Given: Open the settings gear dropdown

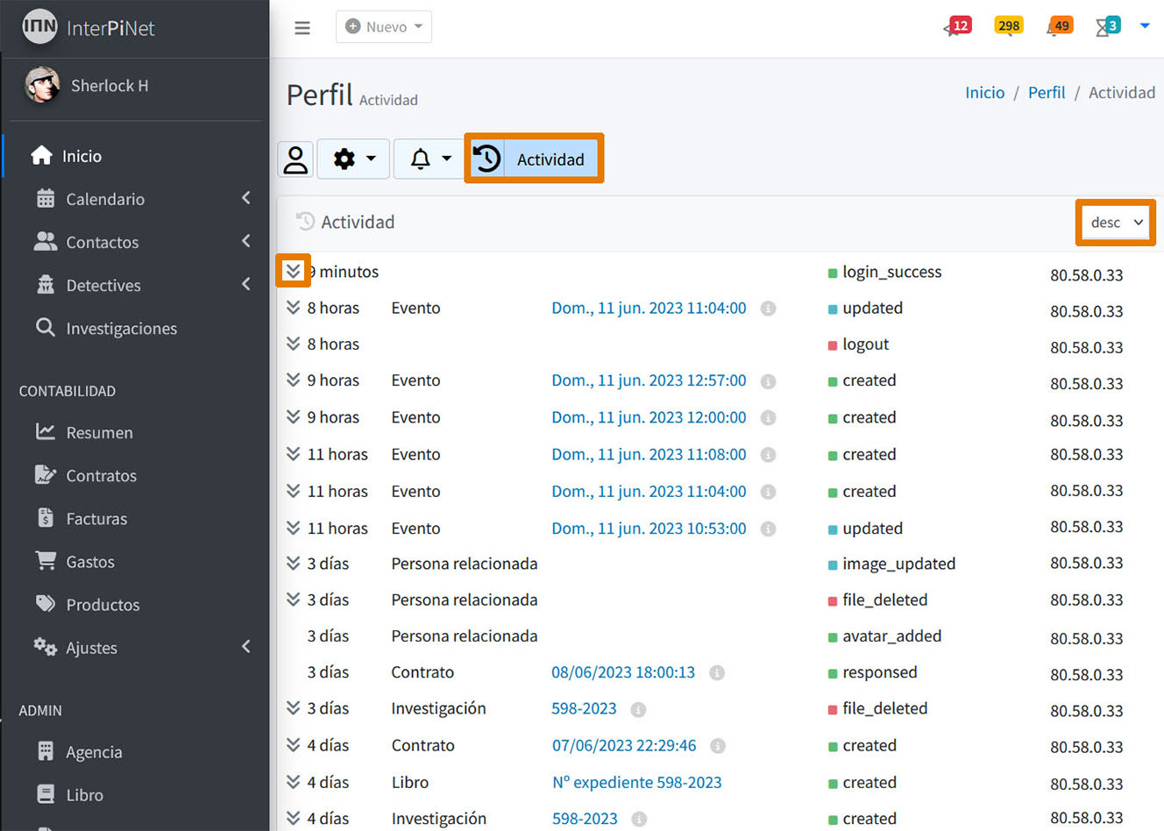Looking at the screenshot, I should pos(353,160).
